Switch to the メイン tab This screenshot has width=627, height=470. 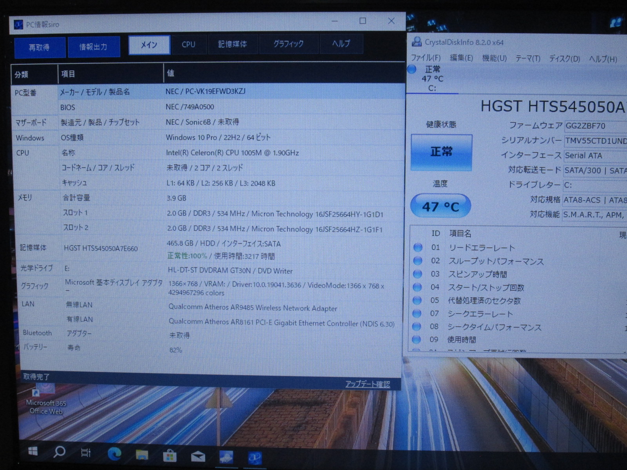click(149, 45)
